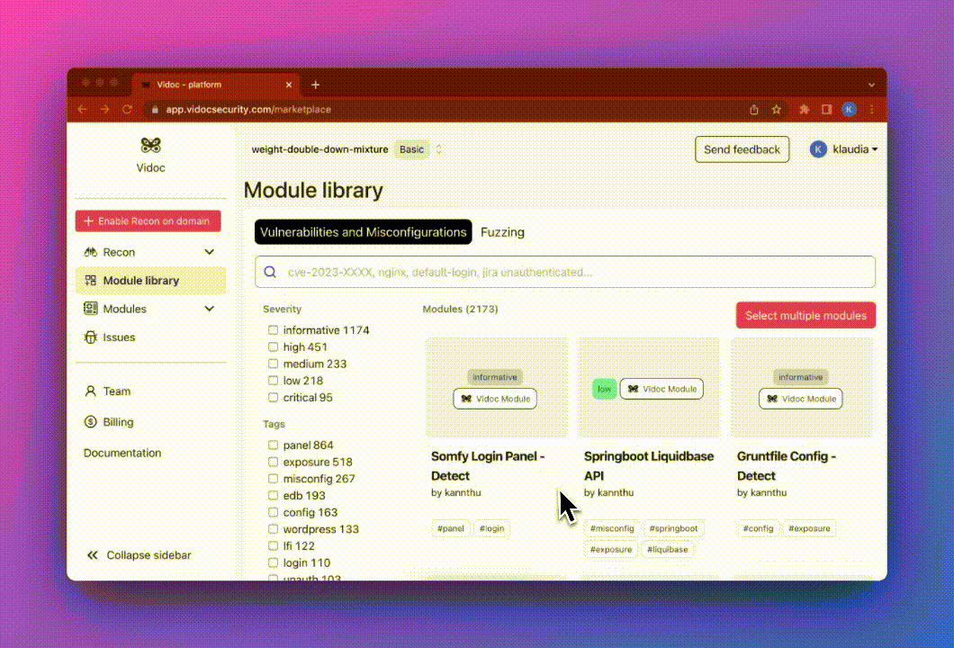Click the klaudia user avatar

818,149
